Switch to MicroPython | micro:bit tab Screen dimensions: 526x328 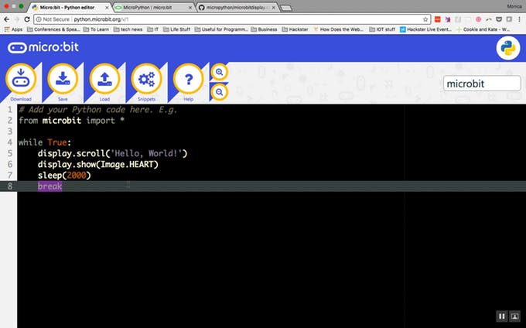pyautogui.click(x=151, y=8)
